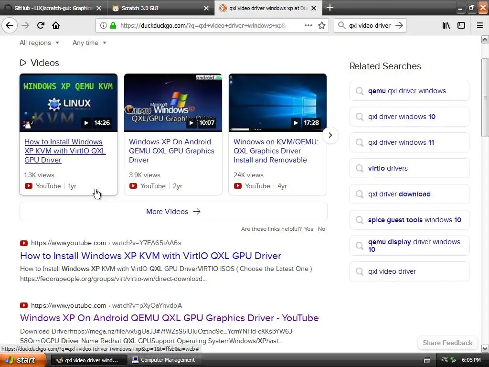Screen dimensions: 489x367
Task: Close the DuckDuckGo search tab
Action: pos(314,8)
